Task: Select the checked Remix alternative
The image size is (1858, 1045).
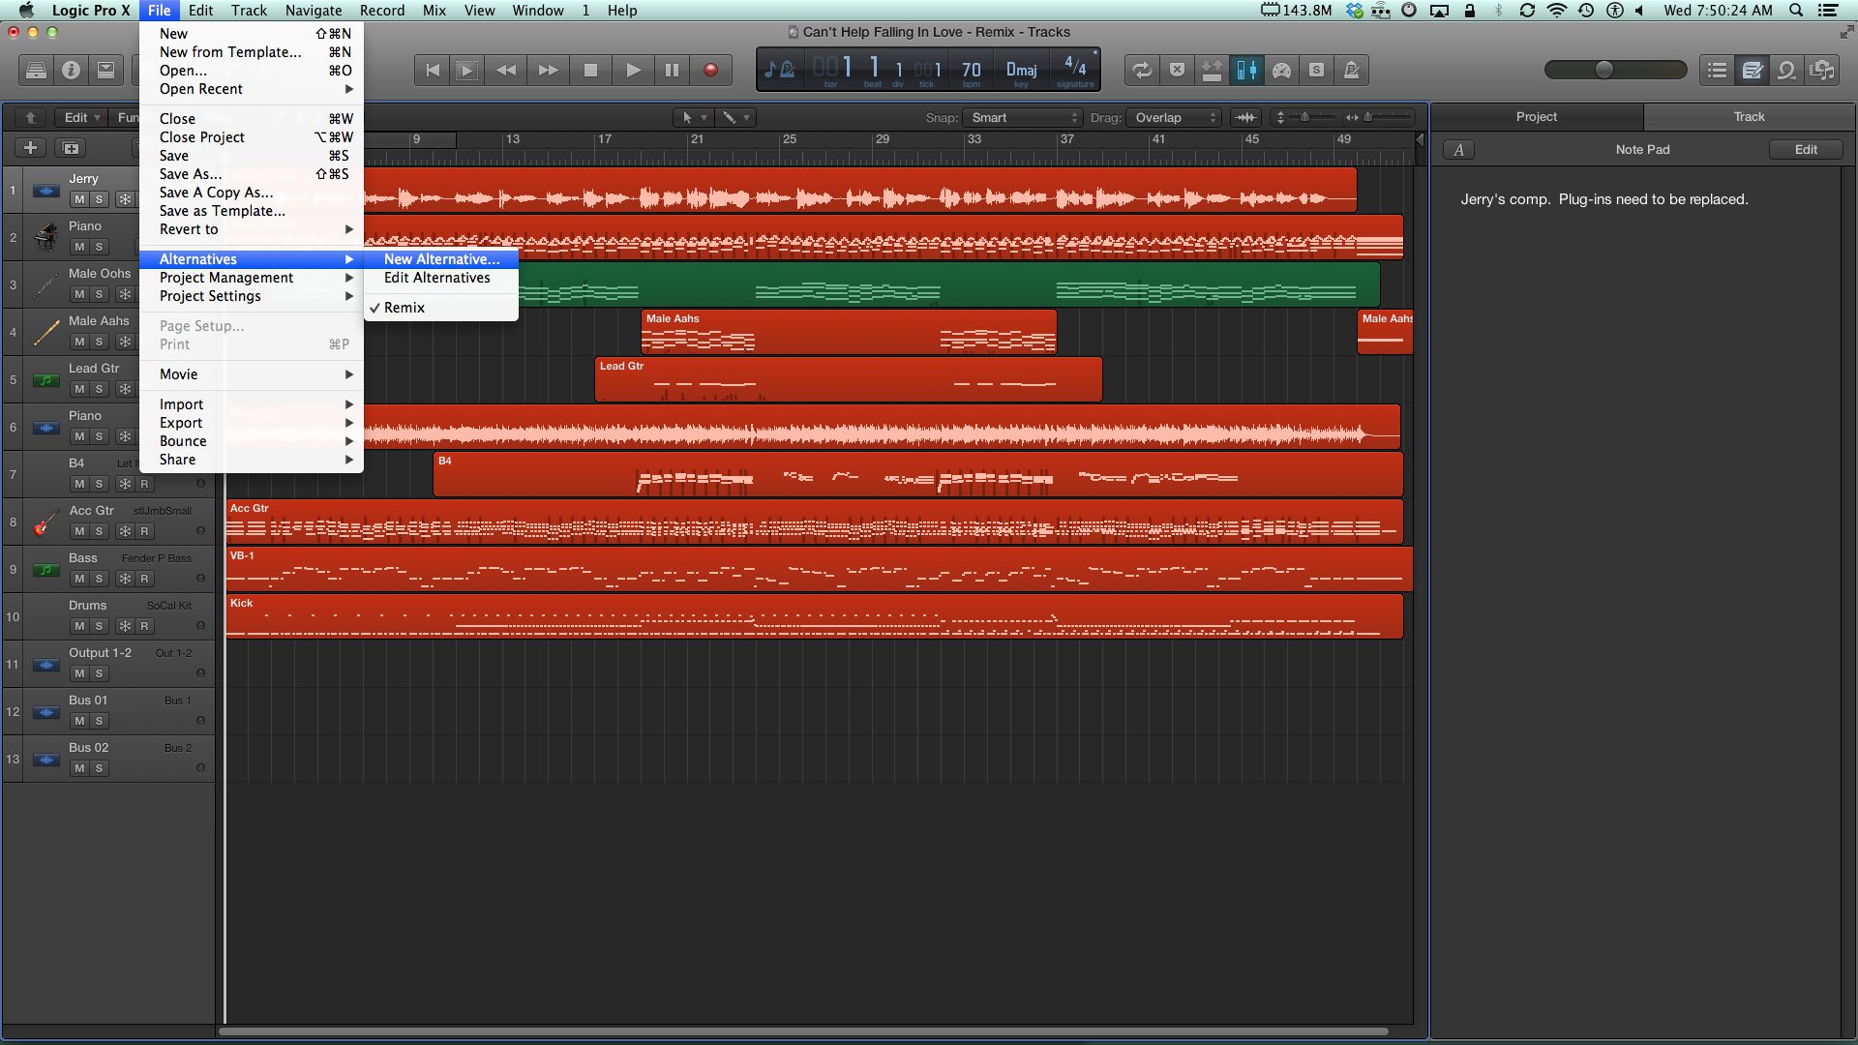Action: (441, 308)
